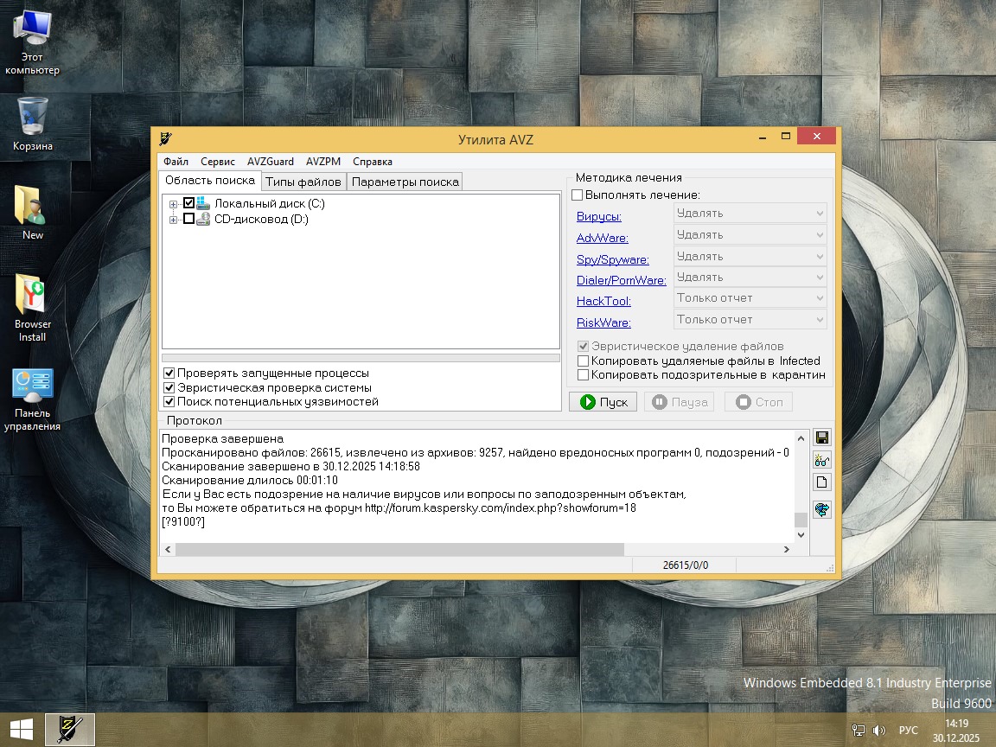996x747 pixels.
Task: Click the AVZ taskbar icon
Action: [69, 730]
